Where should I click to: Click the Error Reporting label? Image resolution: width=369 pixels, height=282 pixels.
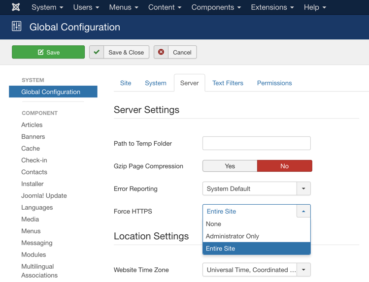click(135, 188)
